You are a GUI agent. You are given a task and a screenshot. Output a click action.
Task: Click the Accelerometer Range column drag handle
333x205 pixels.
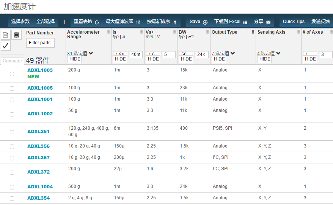point(108,32)
